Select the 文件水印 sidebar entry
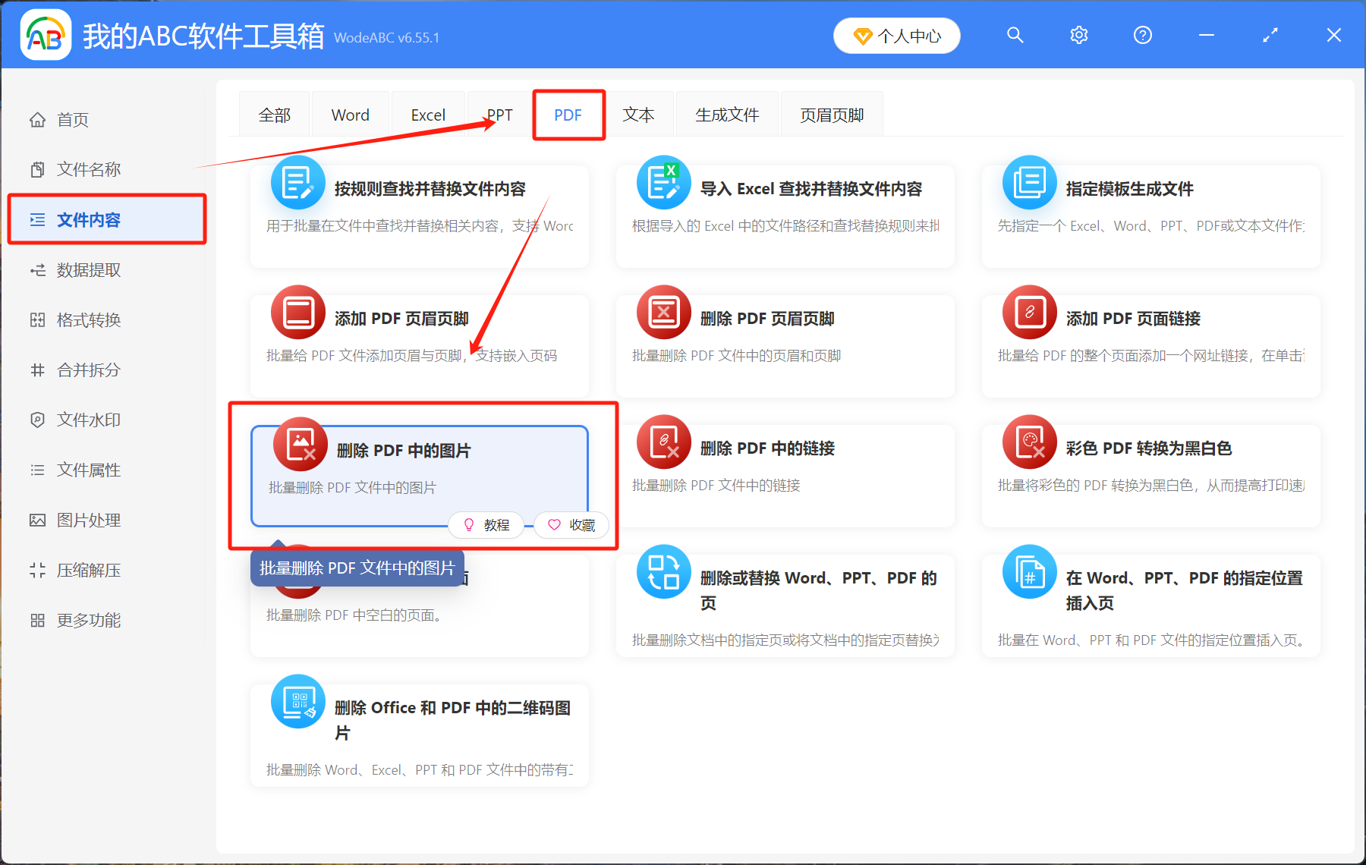The height and width of the screenshot is (865, 1366). pyautogui.click(x=87, y=420)
